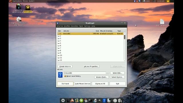
Task: Click the /dev/sdb1 volume path field
Action: pos(85,73)
